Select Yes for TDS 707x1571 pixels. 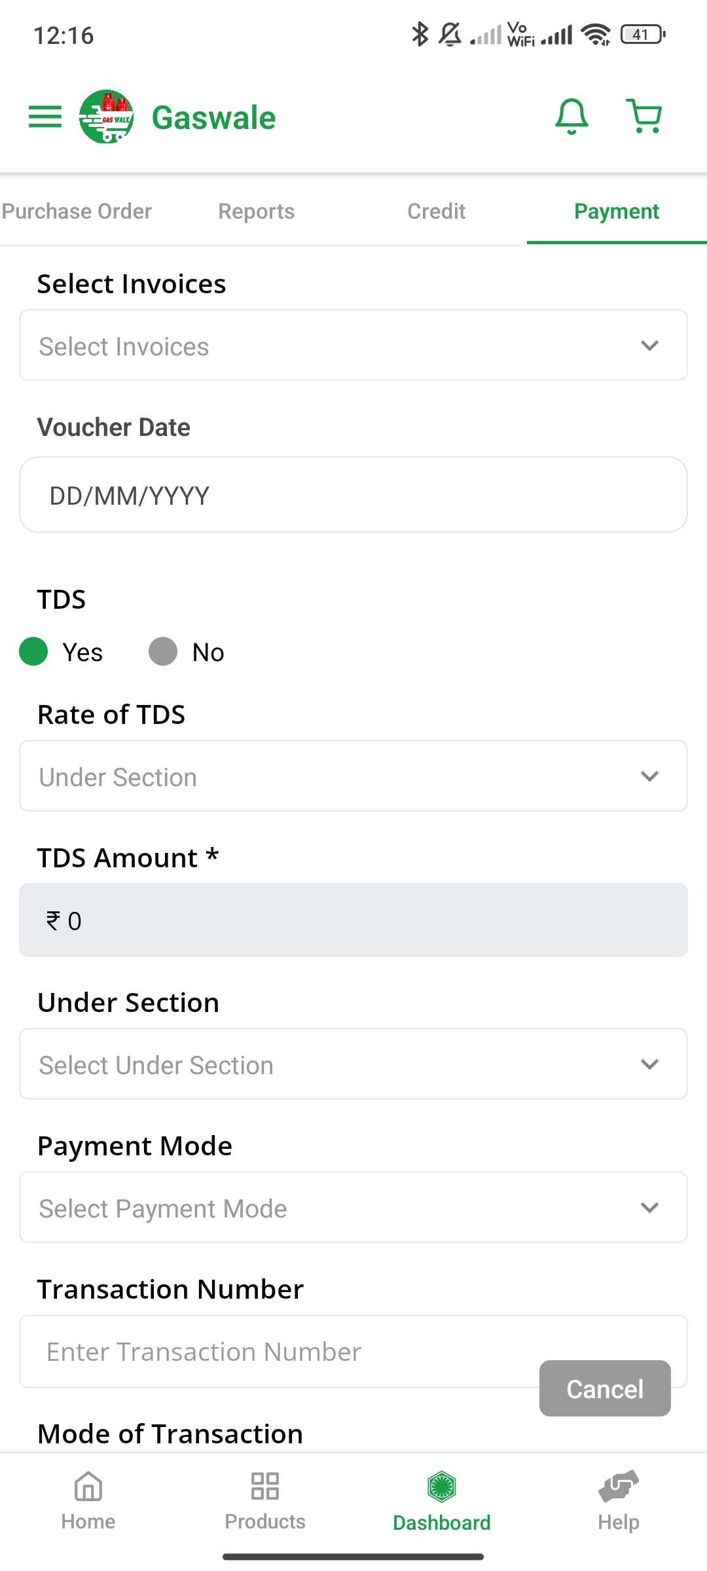[34, 652]
